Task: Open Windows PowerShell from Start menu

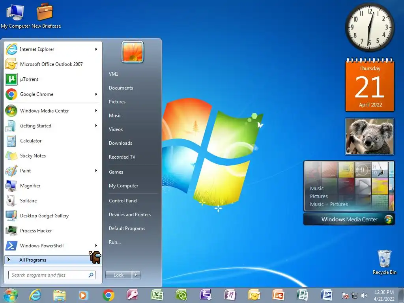Action: tap(53, 245)
